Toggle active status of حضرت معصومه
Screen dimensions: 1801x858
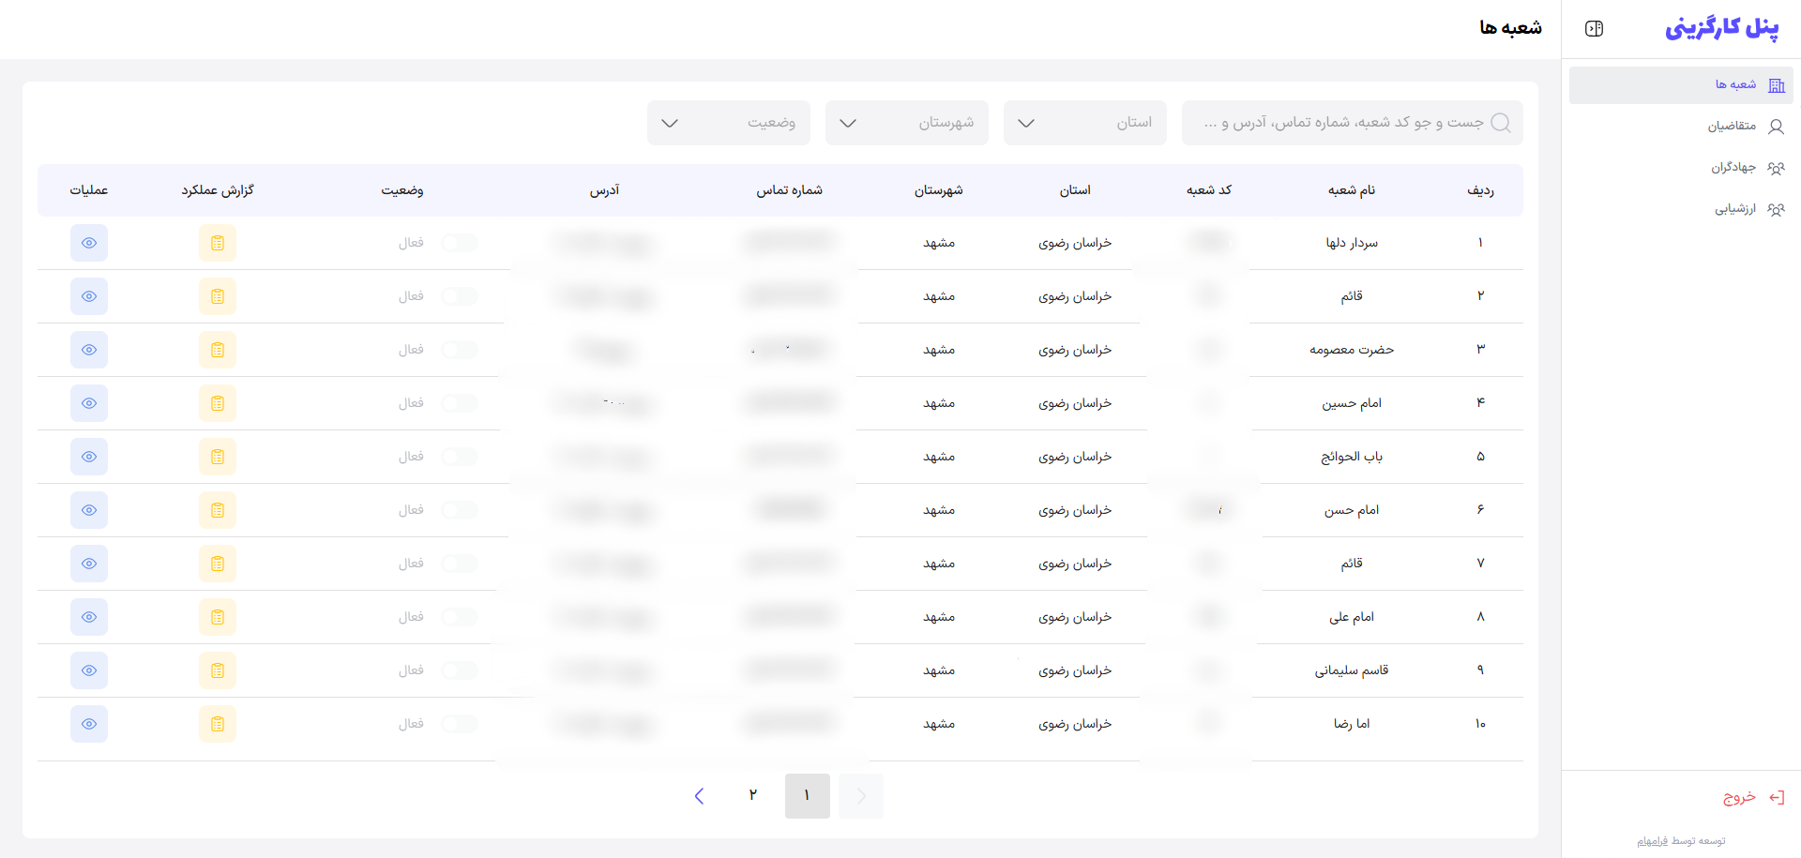point(460,350)
